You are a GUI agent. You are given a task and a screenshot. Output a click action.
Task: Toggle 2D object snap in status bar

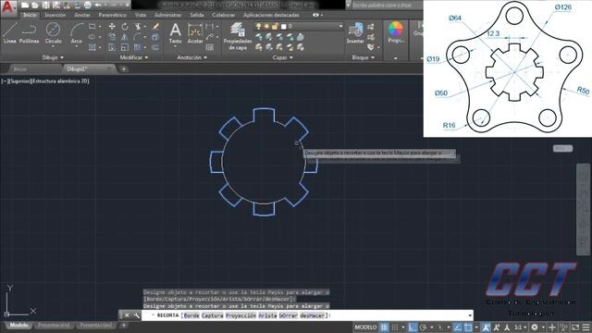pos(468,327)
